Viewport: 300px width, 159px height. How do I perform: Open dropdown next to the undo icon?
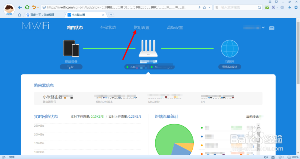click(x=38, y=7)
